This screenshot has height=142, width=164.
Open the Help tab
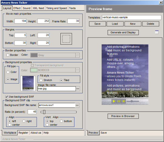(46, 133)
